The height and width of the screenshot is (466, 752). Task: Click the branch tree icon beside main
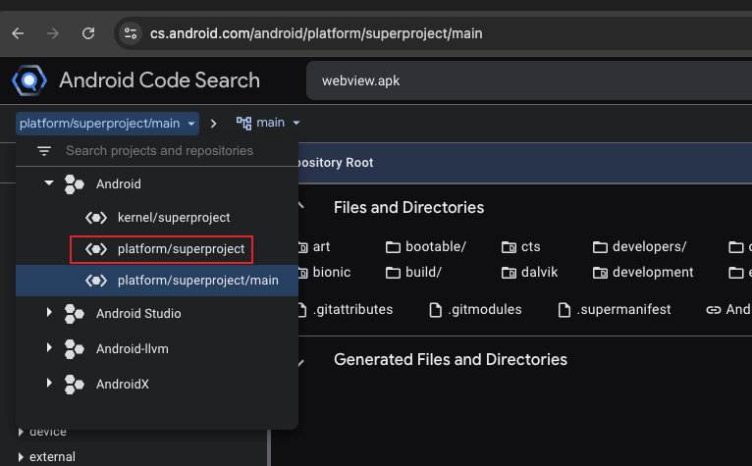coord(243,124)
